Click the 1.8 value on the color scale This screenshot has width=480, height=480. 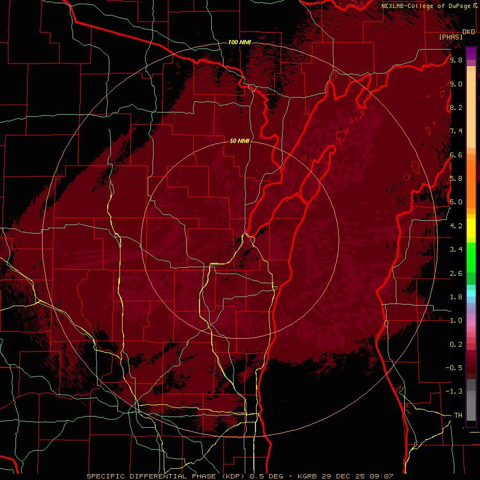tap(456, 297)
